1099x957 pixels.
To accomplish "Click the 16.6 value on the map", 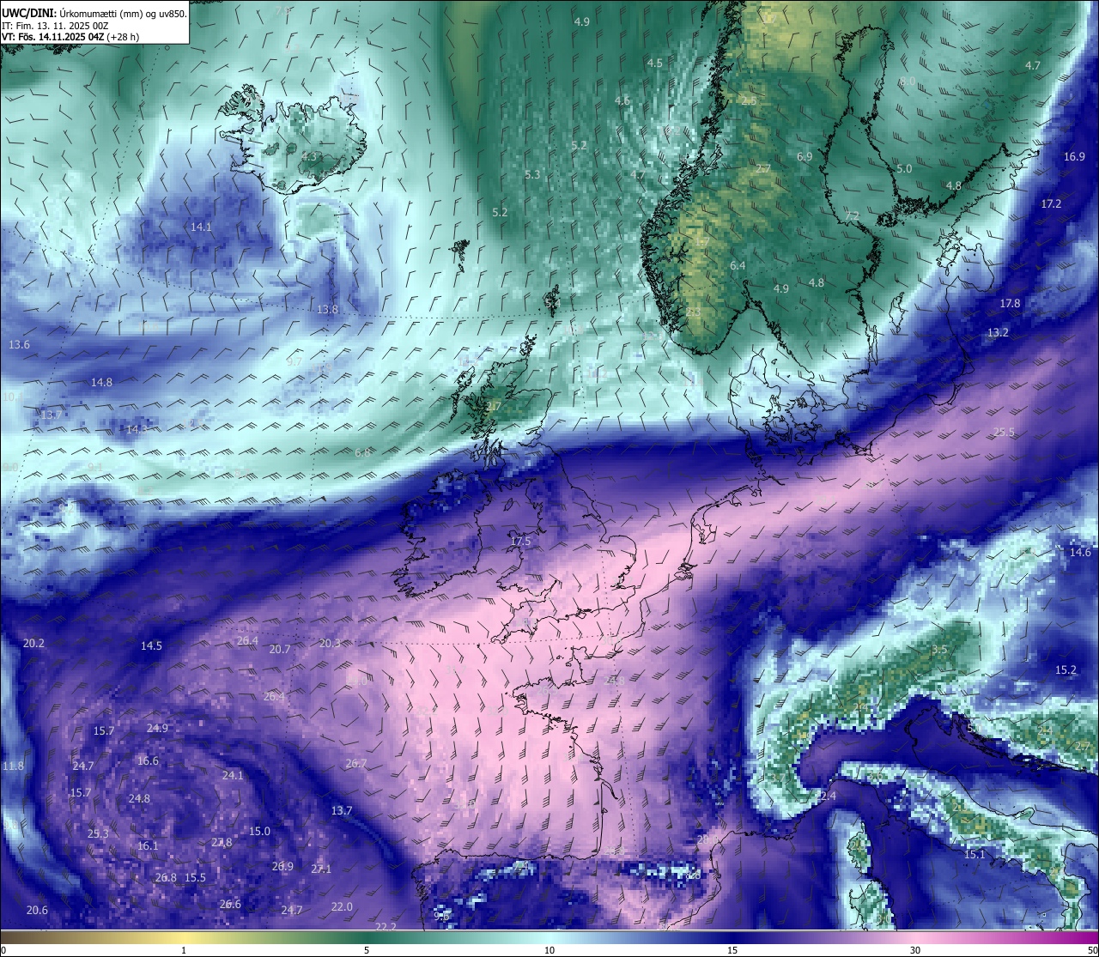I will pyautogui.click(x=148, y=760).
